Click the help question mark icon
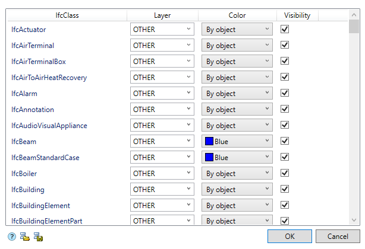 [x=12, y=237]
